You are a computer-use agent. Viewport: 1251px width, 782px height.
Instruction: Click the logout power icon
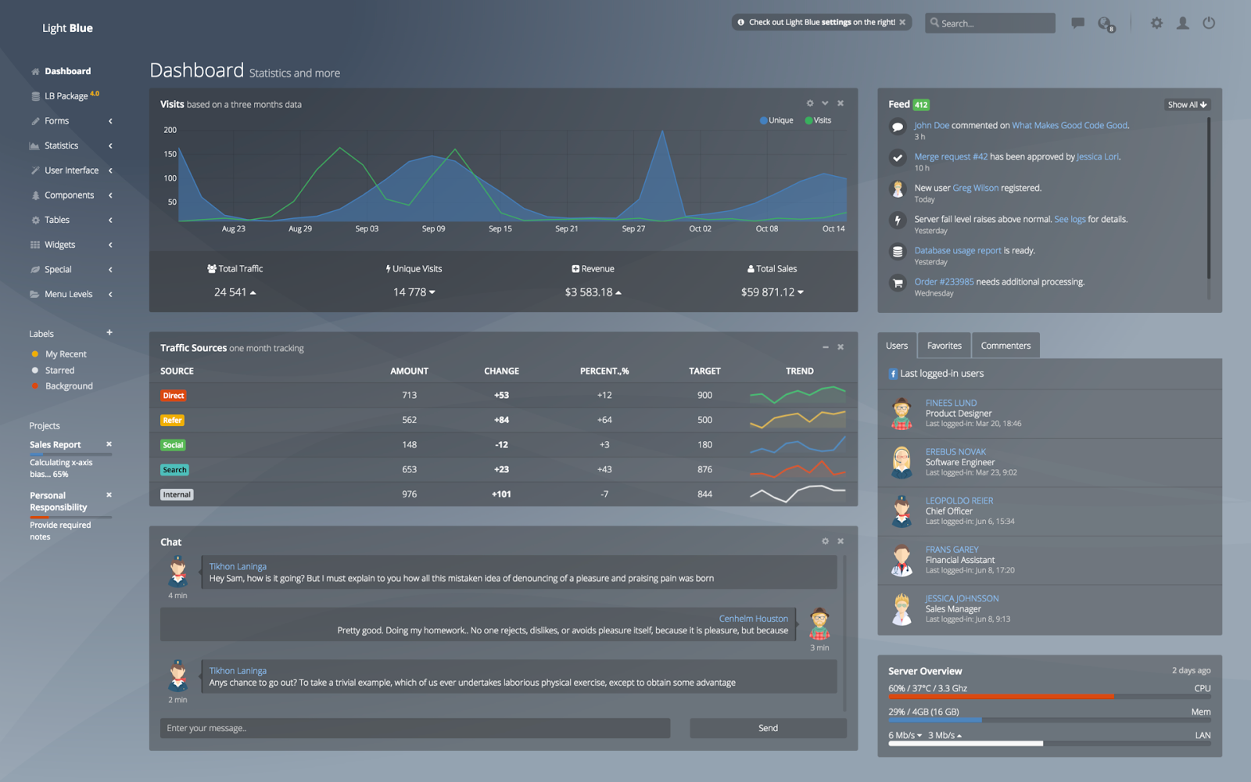[1209, 23]
